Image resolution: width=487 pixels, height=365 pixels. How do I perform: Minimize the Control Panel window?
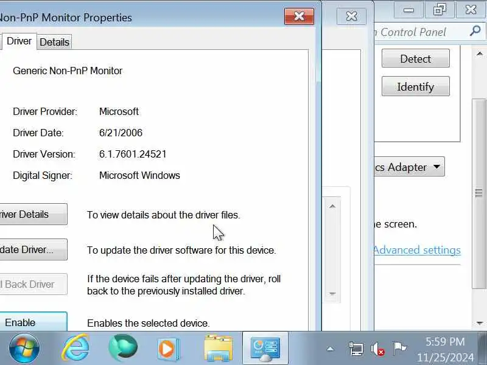(x=408, y=10)
